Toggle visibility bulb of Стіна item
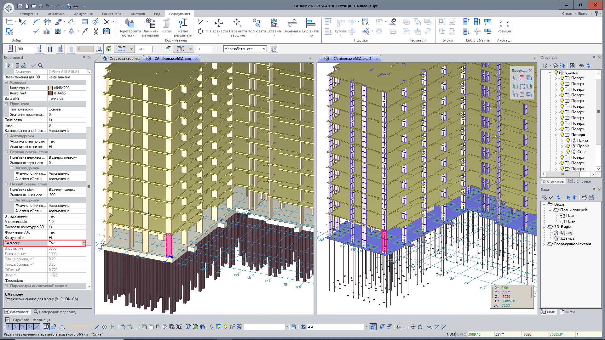 (568, 152)
